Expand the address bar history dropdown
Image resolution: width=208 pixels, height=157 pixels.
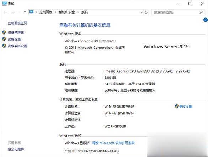click(x=142, y=12)
